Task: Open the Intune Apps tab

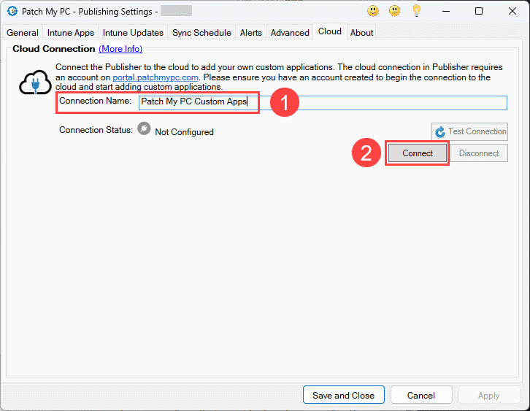Action: click(x=71, y=33)
